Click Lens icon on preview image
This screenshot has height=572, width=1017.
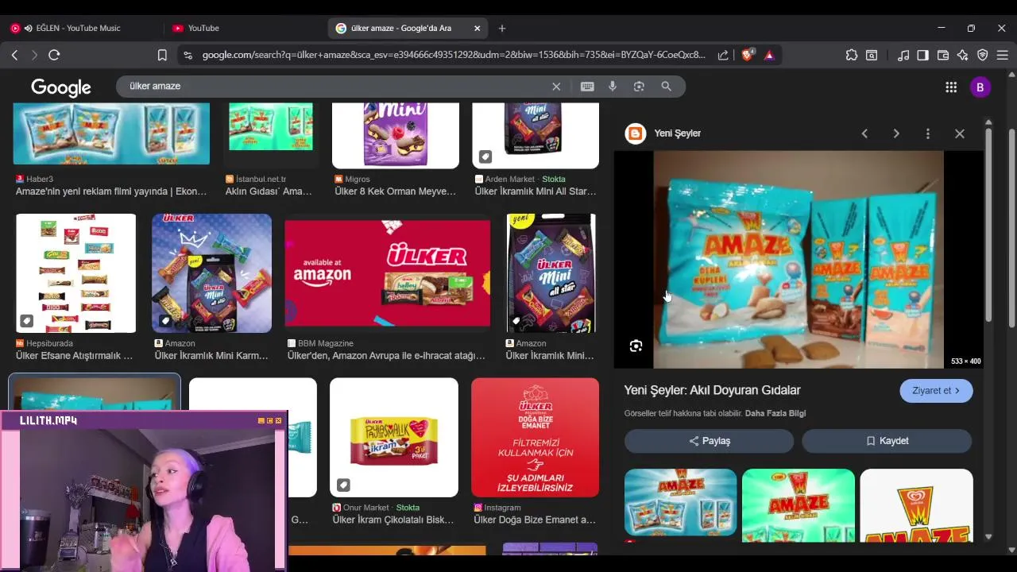[636, 346]
